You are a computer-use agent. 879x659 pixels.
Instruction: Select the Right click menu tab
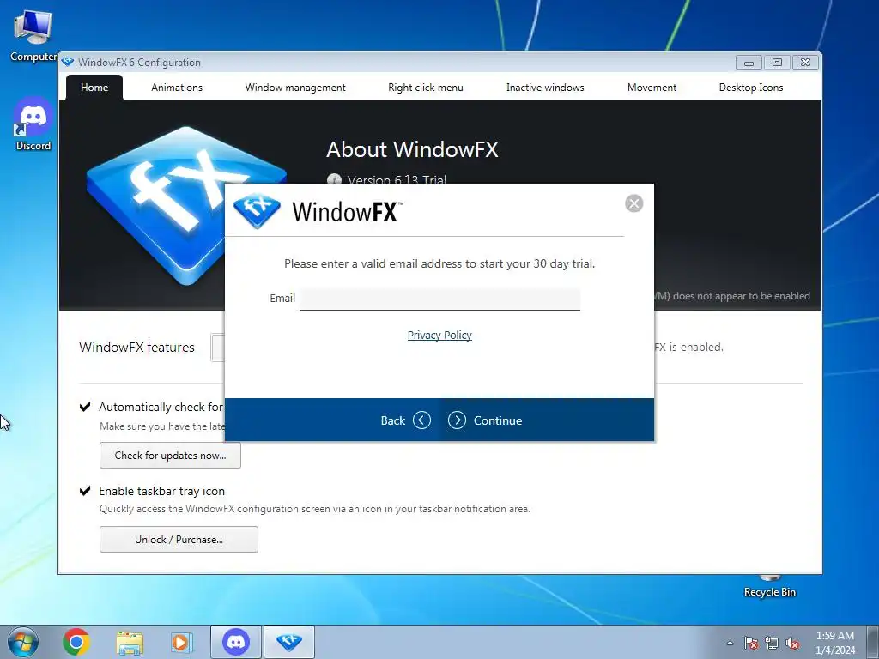click(x=426, y=88)
